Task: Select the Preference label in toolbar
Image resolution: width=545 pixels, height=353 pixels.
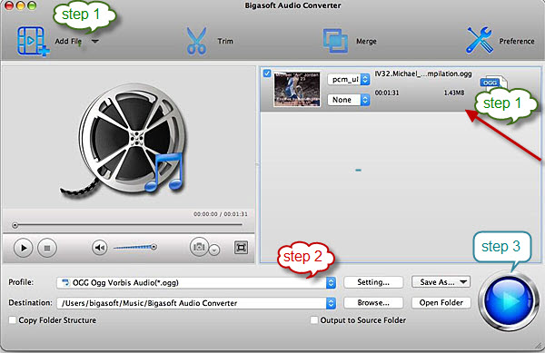Action: click(x=517, y=42)
